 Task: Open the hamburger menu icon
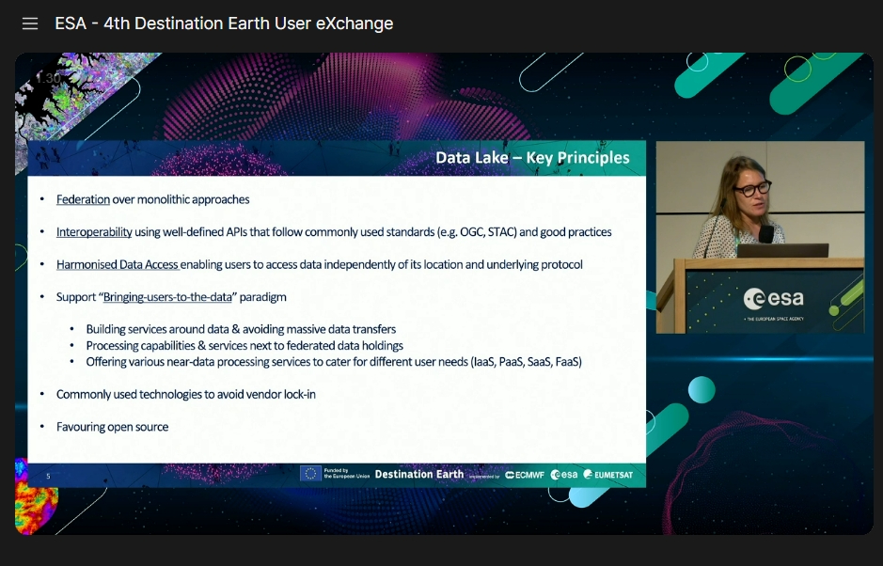[x=30, y=24]
